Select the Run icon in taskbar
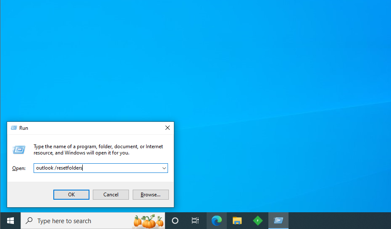 click(278, 221)
